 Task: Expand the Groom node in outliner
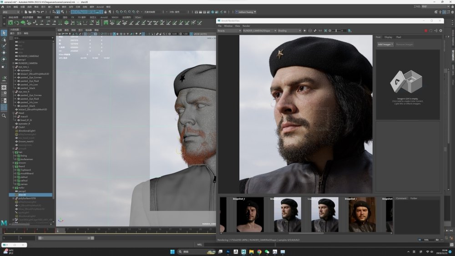[13, 163]
